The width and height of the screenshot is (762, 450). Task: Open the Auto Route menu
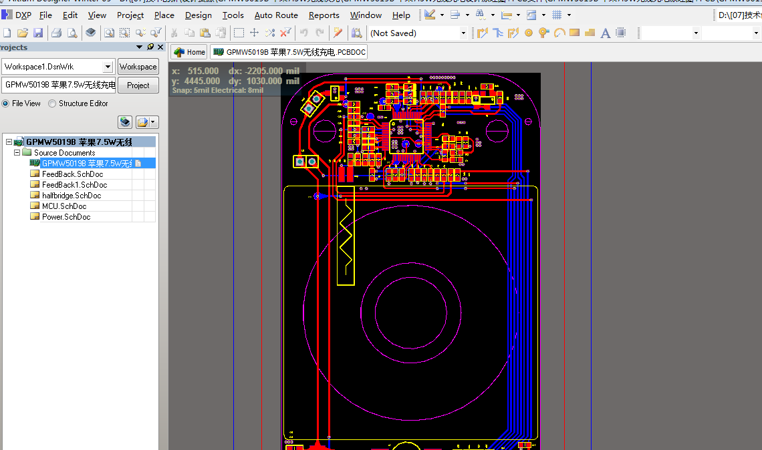[x=276, y=15]
